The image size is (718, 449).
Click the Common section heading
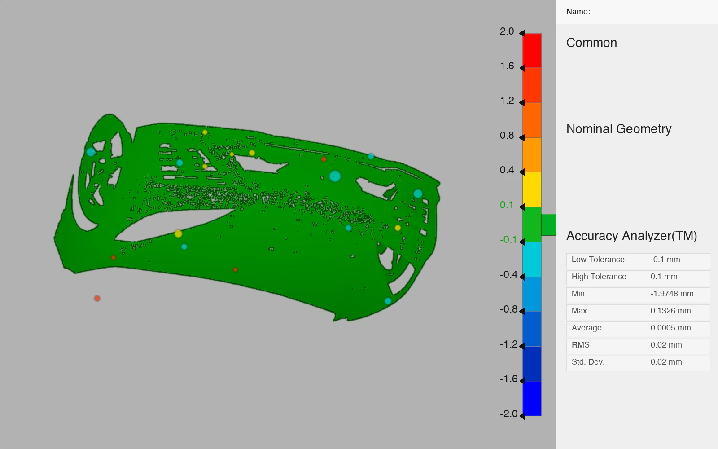click(x=591, y=43)
